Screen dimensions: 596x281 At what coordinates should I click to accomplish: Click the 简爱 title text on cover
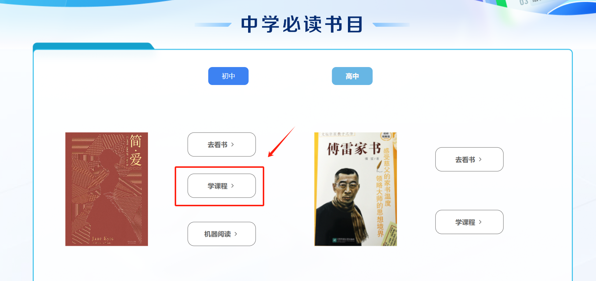136,150
